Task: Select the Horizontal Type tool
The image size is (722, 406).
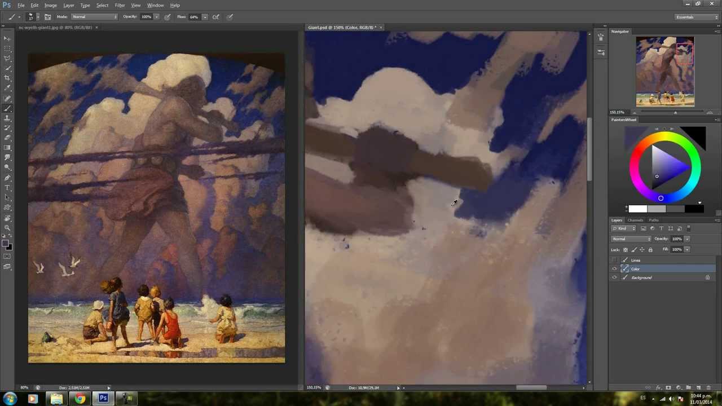Action: click(7, 188)
